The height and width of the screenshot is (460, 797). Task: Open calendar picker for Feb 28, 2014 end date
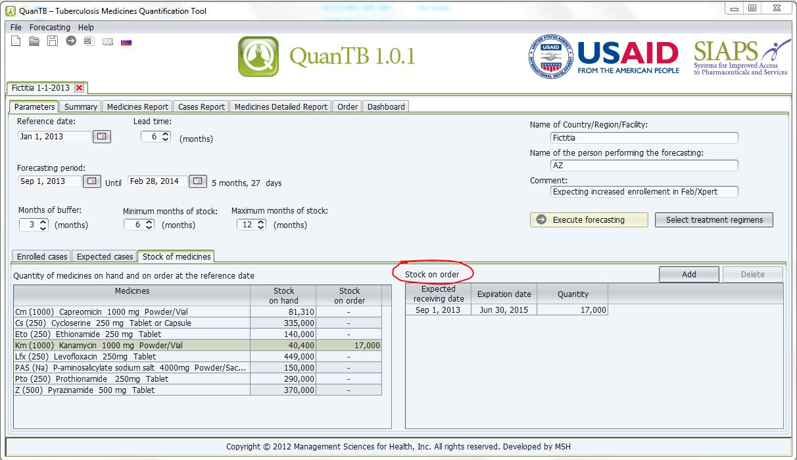tap(198, 181)
